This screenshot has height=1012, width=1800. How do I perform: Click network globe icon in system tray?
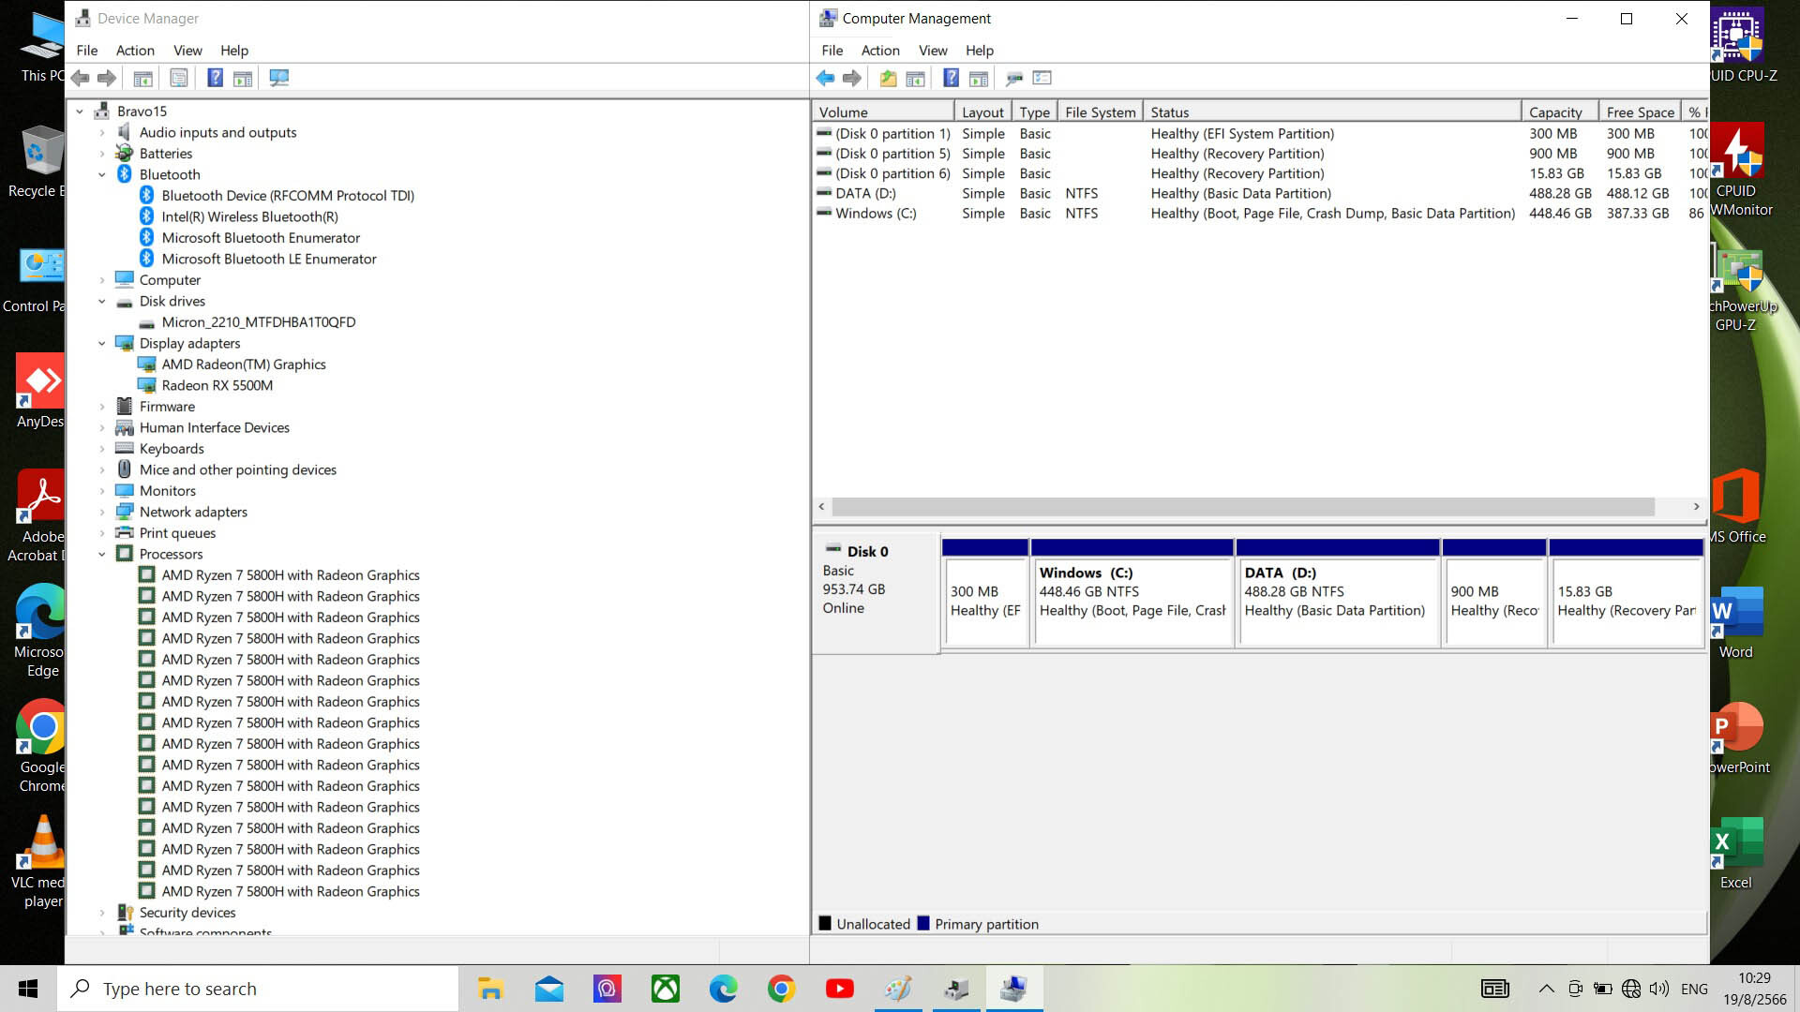point(1631,989)
